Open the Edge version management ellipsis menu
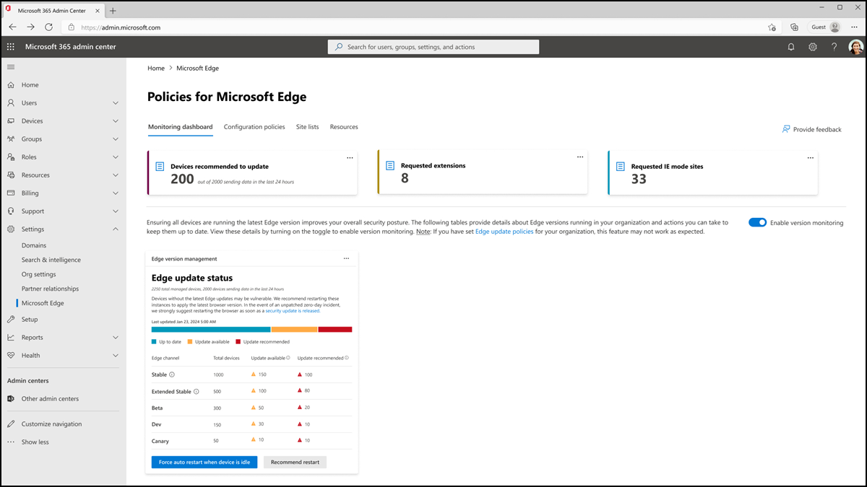Image resolution: width=867 pixels, height=487 pixels. pos(346,258)
